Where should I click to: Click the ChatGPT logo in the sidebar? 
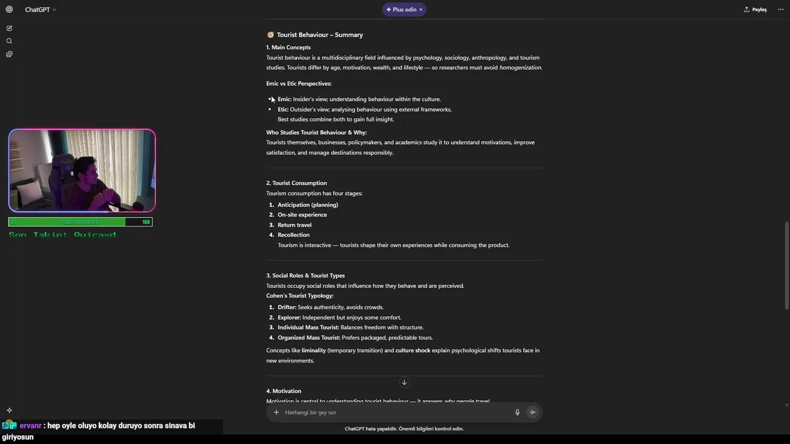pyautogui.click(x=9, y=9)
